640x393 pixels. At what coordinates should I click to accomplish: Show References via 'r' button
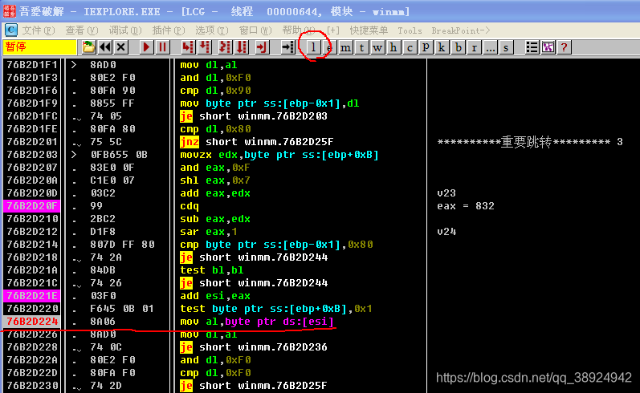click(x=474, y=47)
